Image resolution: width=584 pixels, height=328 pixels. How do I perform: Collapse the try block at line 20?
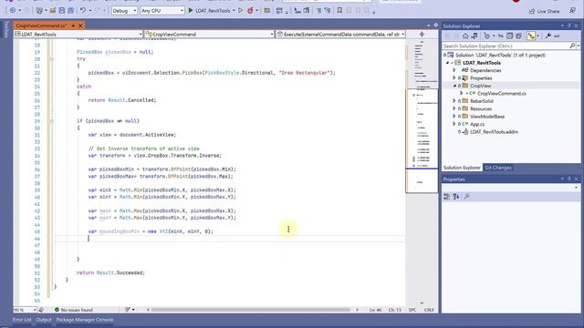click(52, 58)
